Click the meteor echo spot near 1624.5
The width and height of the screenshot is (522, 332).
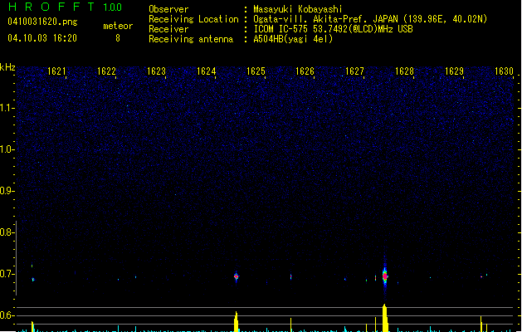coord(236,276)
